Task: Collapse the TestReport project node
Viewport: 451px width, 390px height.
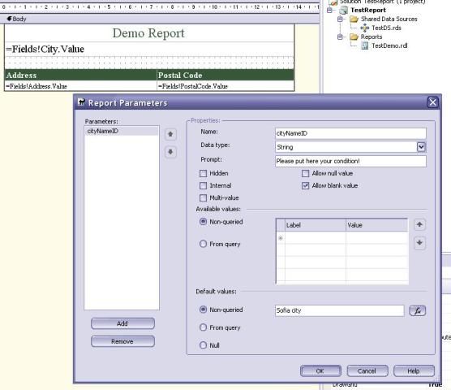Action: 329,11
